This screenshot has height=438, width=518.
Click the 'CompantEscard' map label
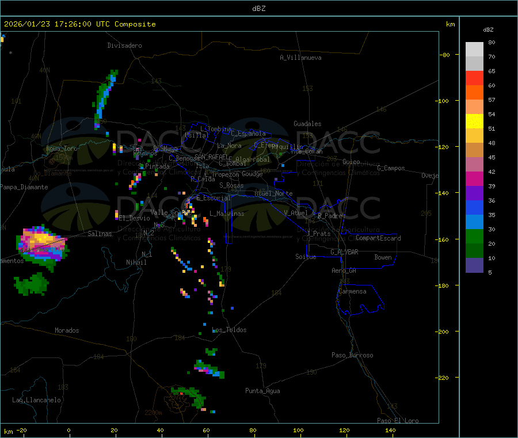[378, 238]
